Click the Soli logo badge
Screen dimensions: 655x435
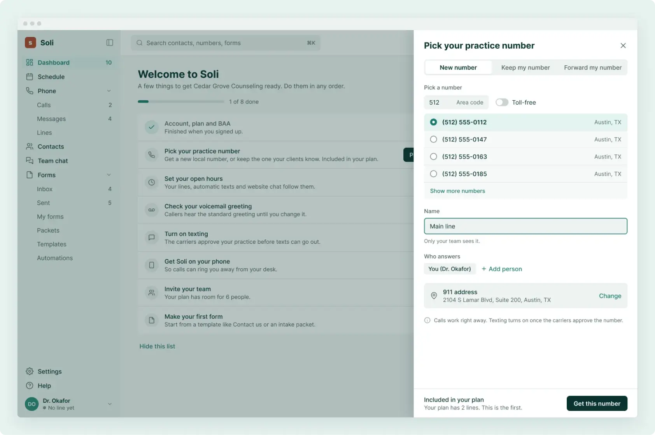click(x=30, y=43)
